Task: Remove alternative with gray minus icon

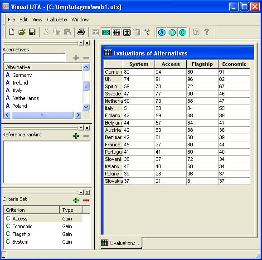Action: pos(86,58)
